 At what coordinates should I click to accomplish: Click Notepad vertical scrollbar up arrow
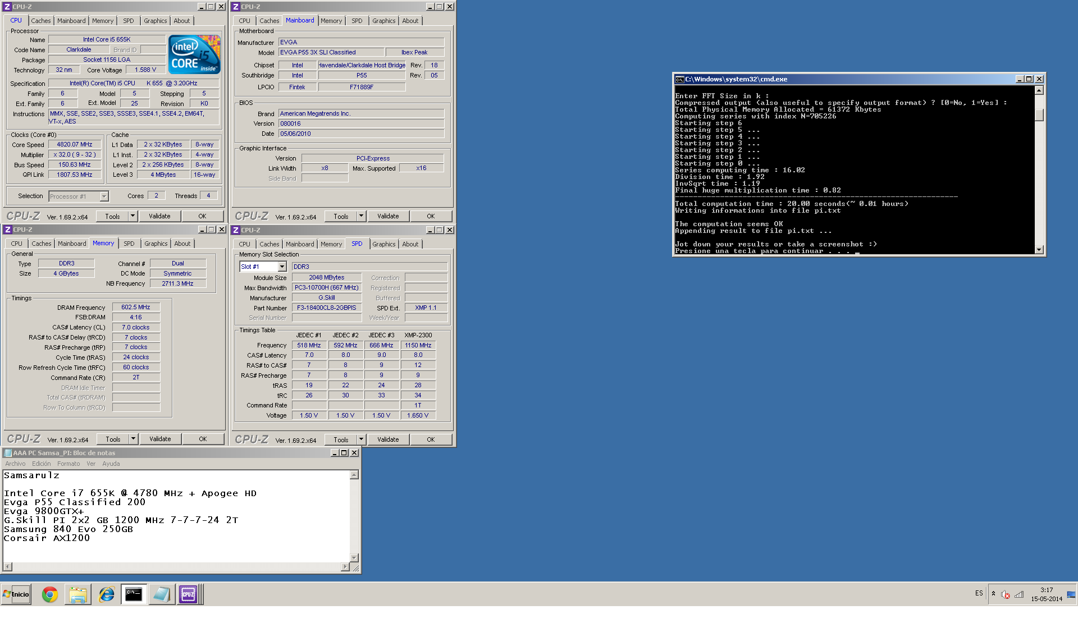click(354, 475)
